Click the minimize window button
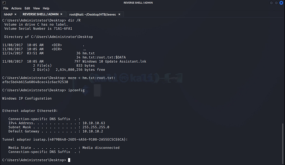Screen dimensions: 285x165 pyautogui.click(x=271, y=3)
